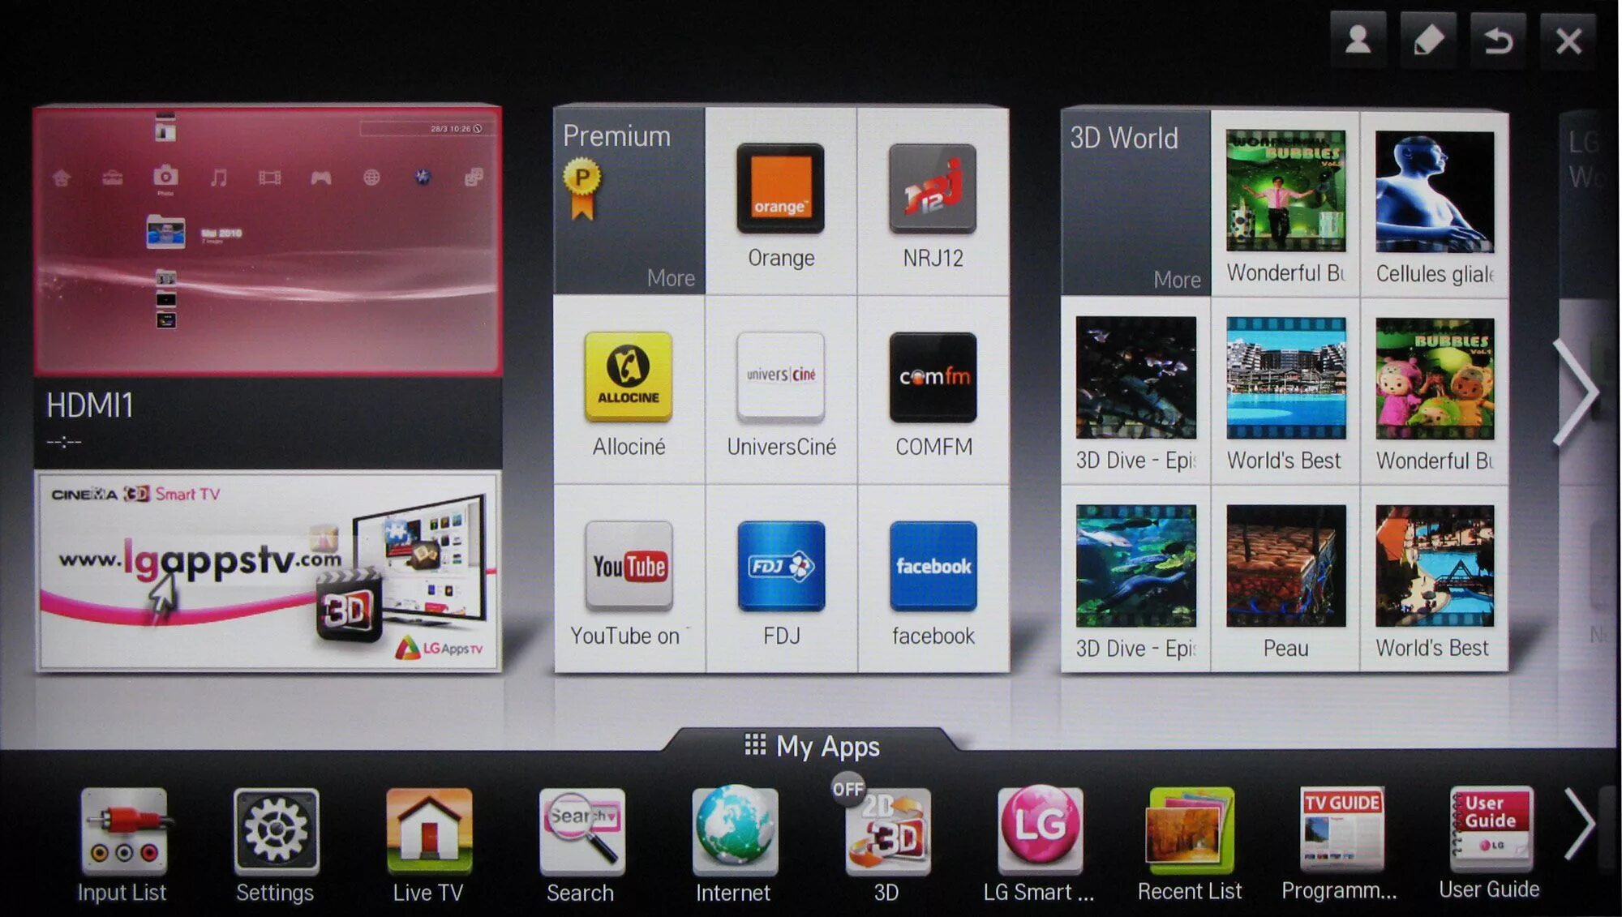Open My Apps section
This screenshot has height=917, width=1622.
coord(811,747)
